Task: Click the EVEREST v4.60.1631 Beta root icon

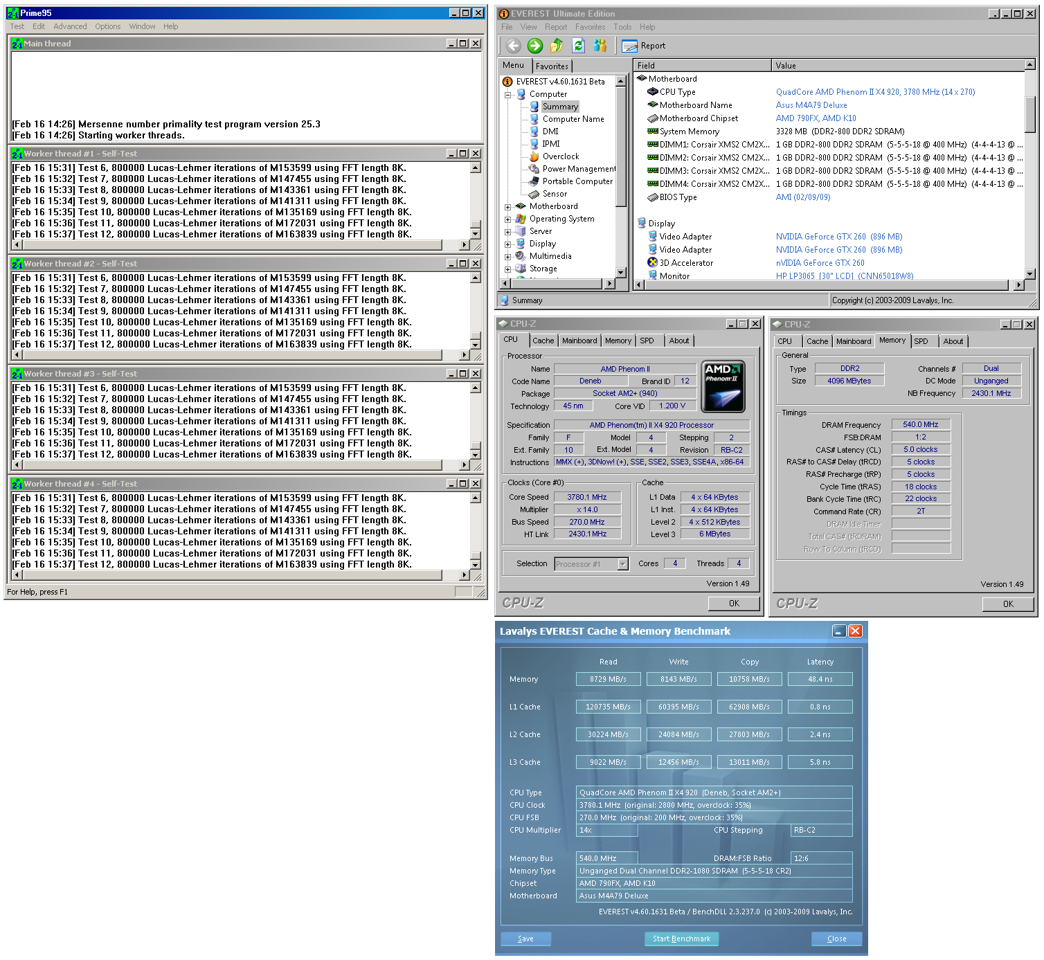Action: [507, 82]
